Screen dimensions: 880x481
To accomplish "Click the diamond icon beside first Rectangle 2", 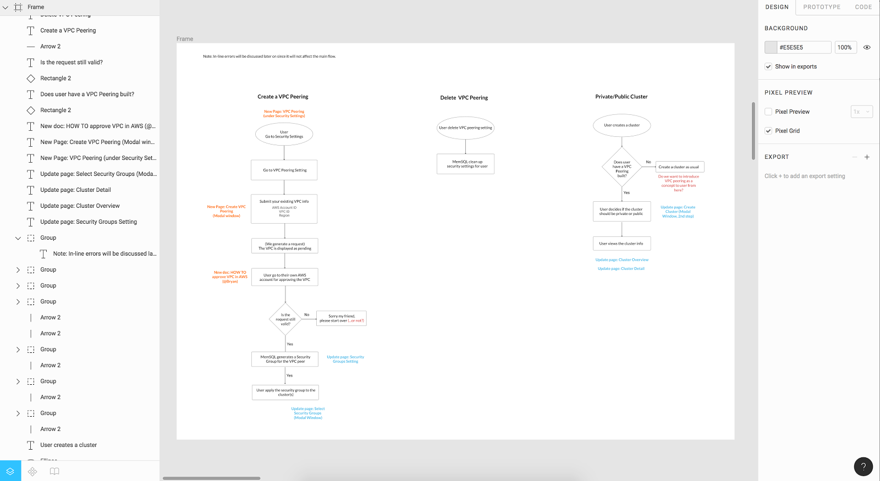I will [x=31, y=79].
